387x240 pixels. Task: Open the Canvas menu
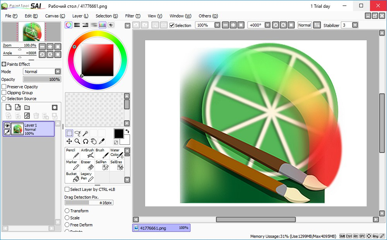point(55,16)
